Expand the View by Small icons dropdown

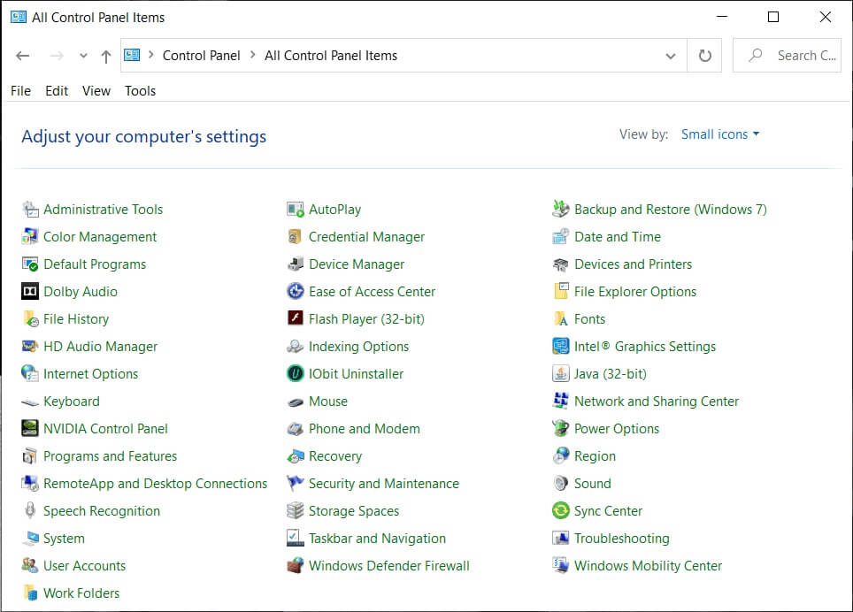click(x=720, y=134)
